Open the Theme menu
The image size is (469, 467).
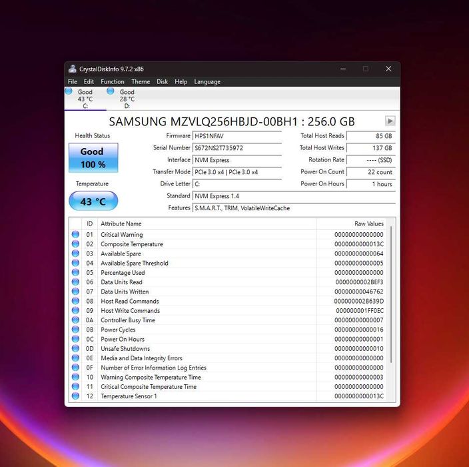(141, 81)
